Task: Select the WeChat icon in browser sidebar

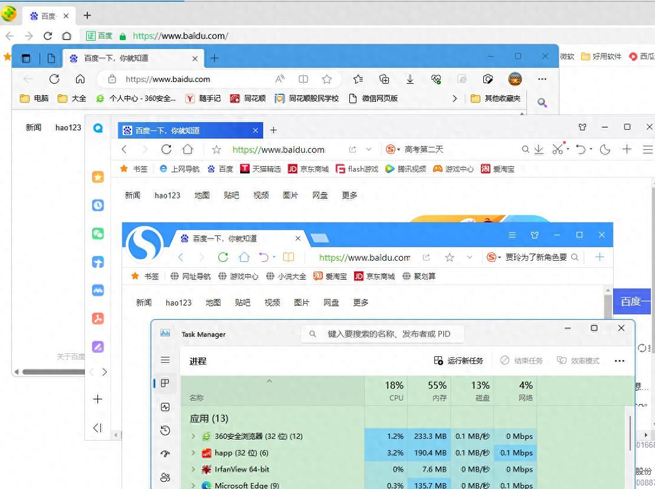Action: pos(97,233)
